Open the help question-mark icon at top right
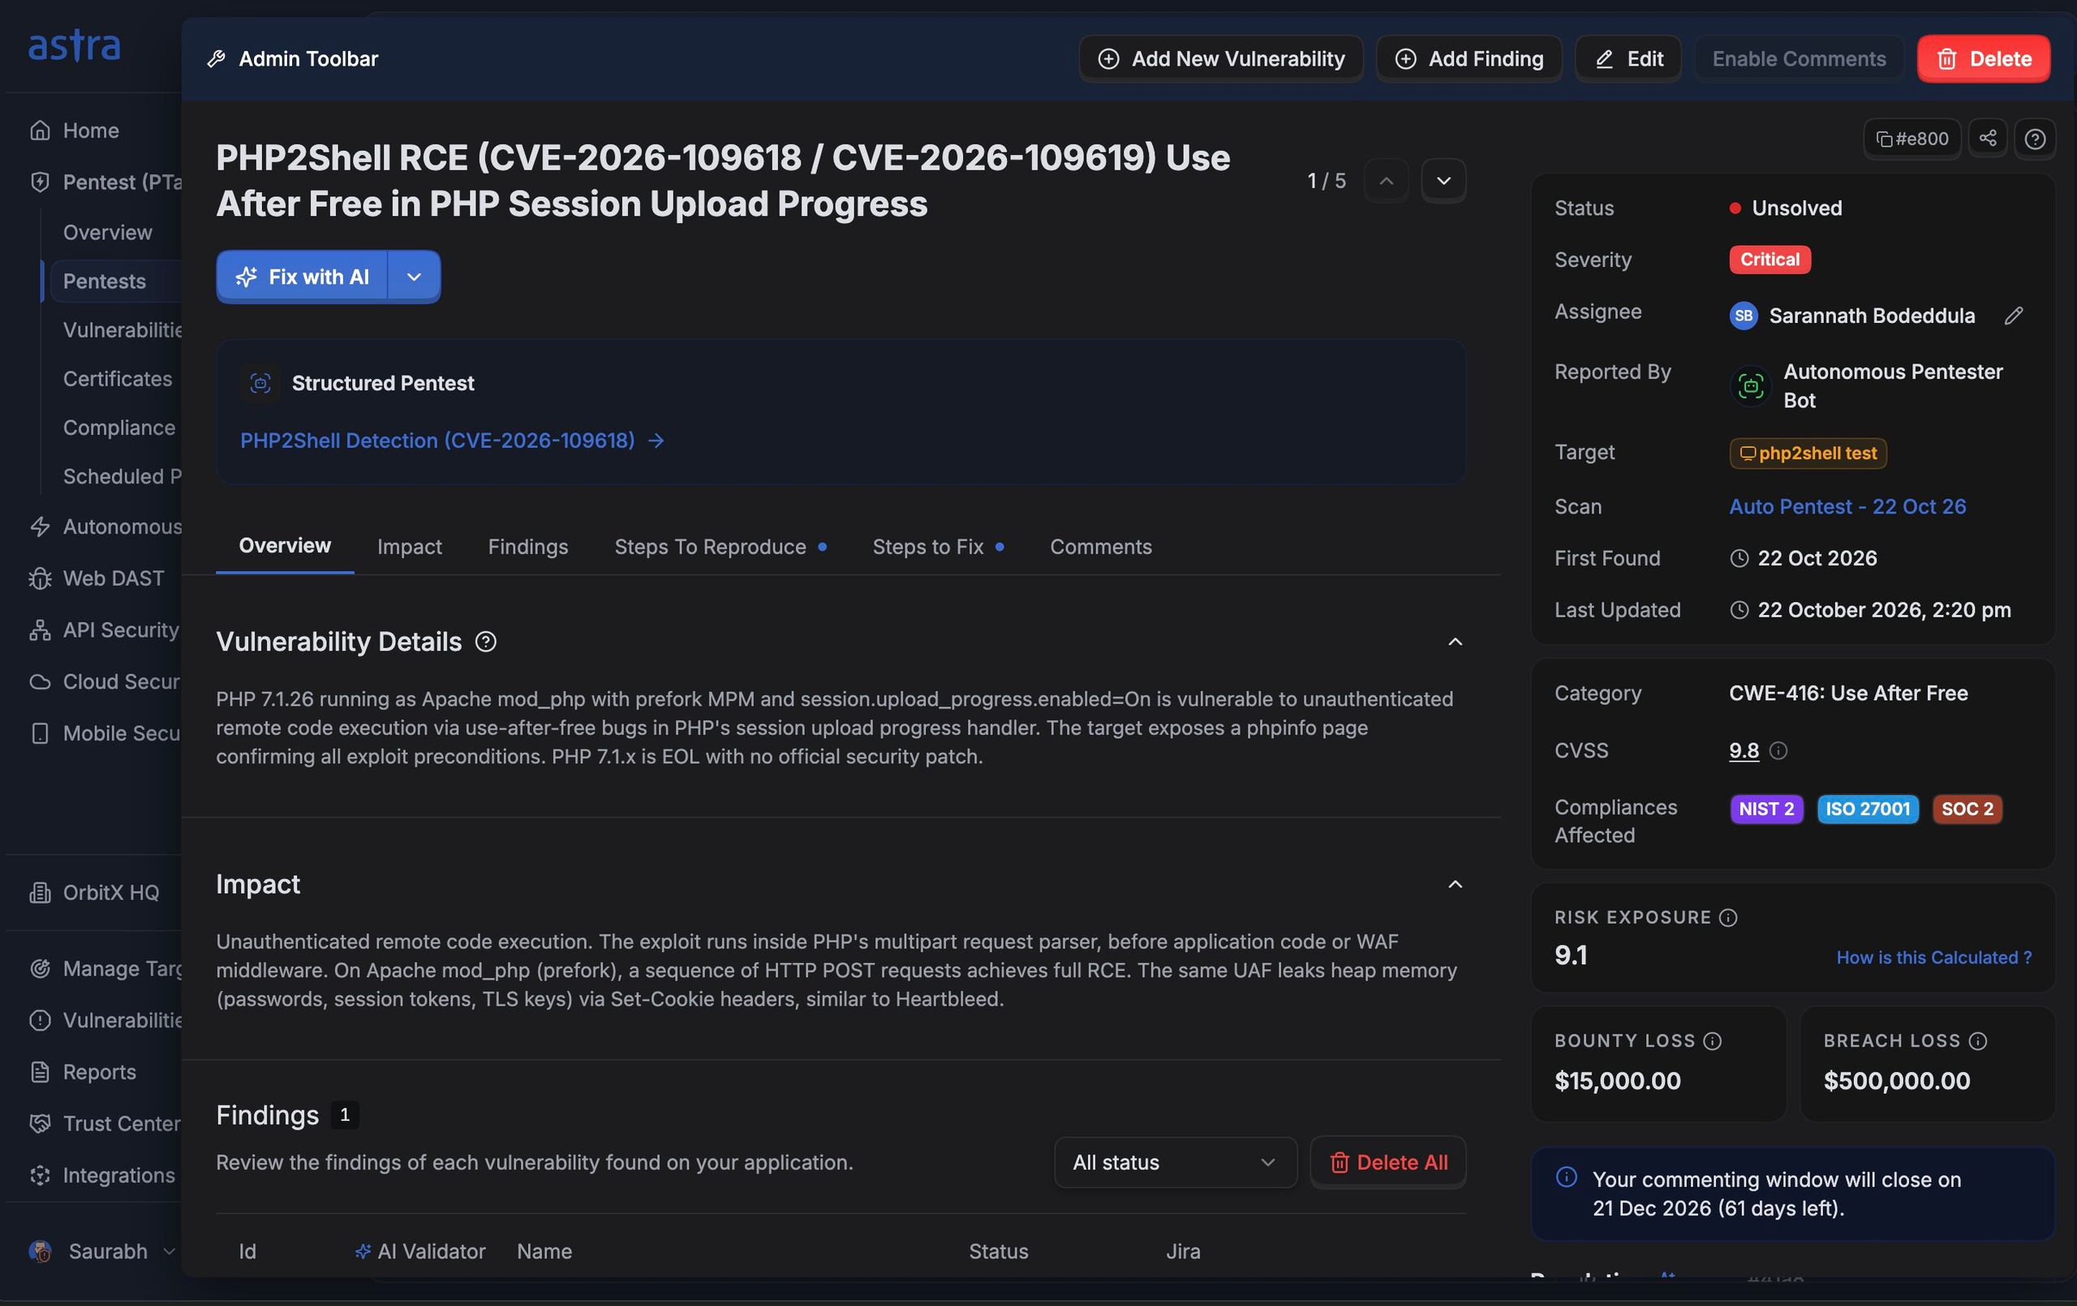This screenshot has height=1306, width=2077. [x=2035, y=138]
